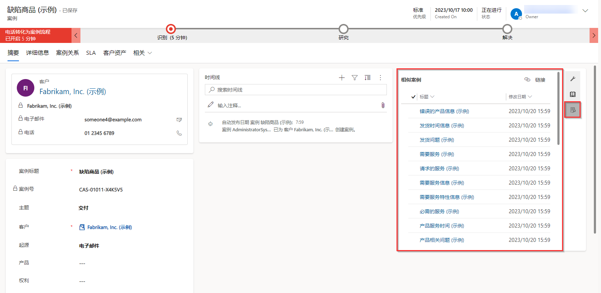Click the case number CAS-01011-X4K5V5
This screenshot has width=601, height=293.
coord(101,190)
